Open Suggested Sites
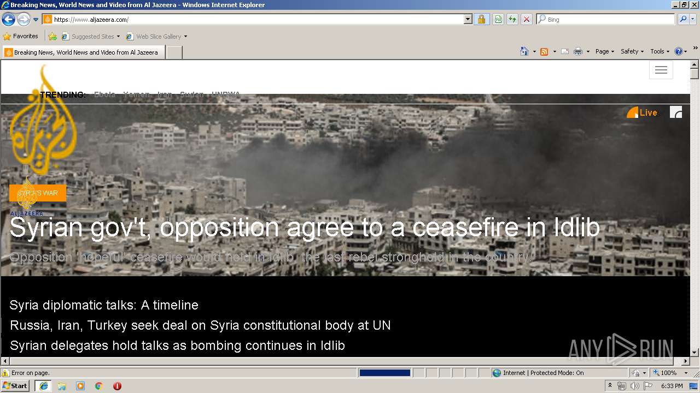The width and height of the screenshot is (700, 393). [x=90, y=37]
